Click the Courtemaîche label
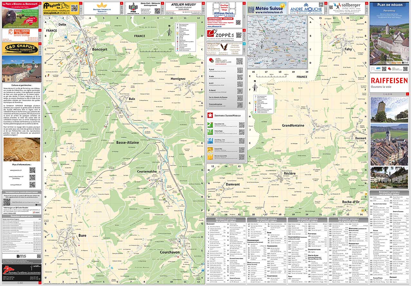 tap(147, 171)
